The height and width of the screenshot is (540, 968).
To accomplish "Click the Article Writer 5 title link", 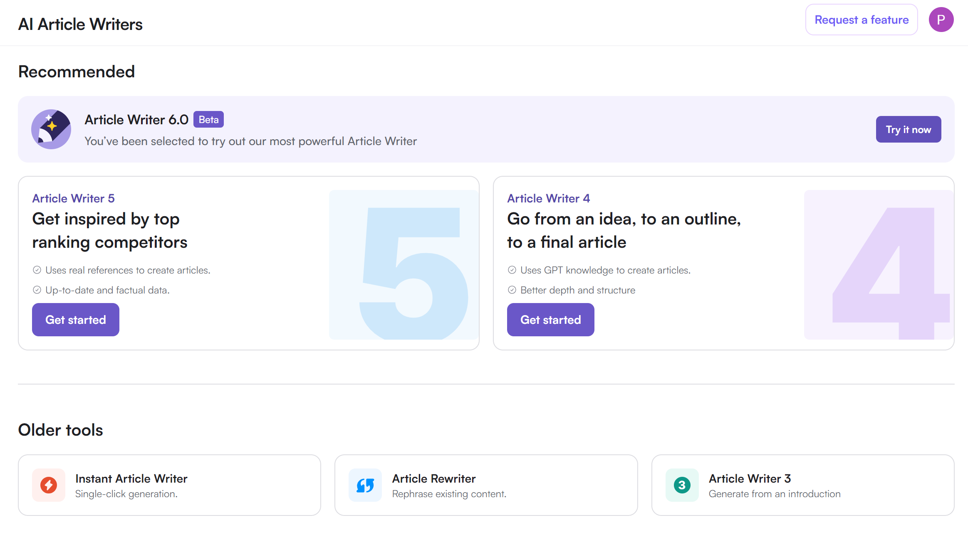I will [x=73, y=198].
